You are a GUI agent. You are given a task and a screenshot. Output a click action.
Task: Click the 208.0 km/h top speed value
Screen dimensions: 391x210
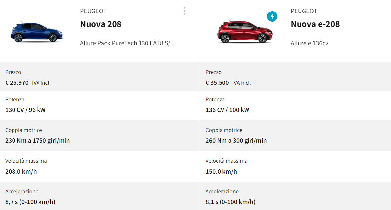(21, 172)
